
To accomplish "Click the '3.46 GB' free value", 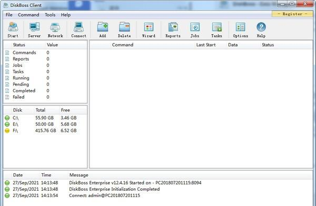I will coord(68,118).
